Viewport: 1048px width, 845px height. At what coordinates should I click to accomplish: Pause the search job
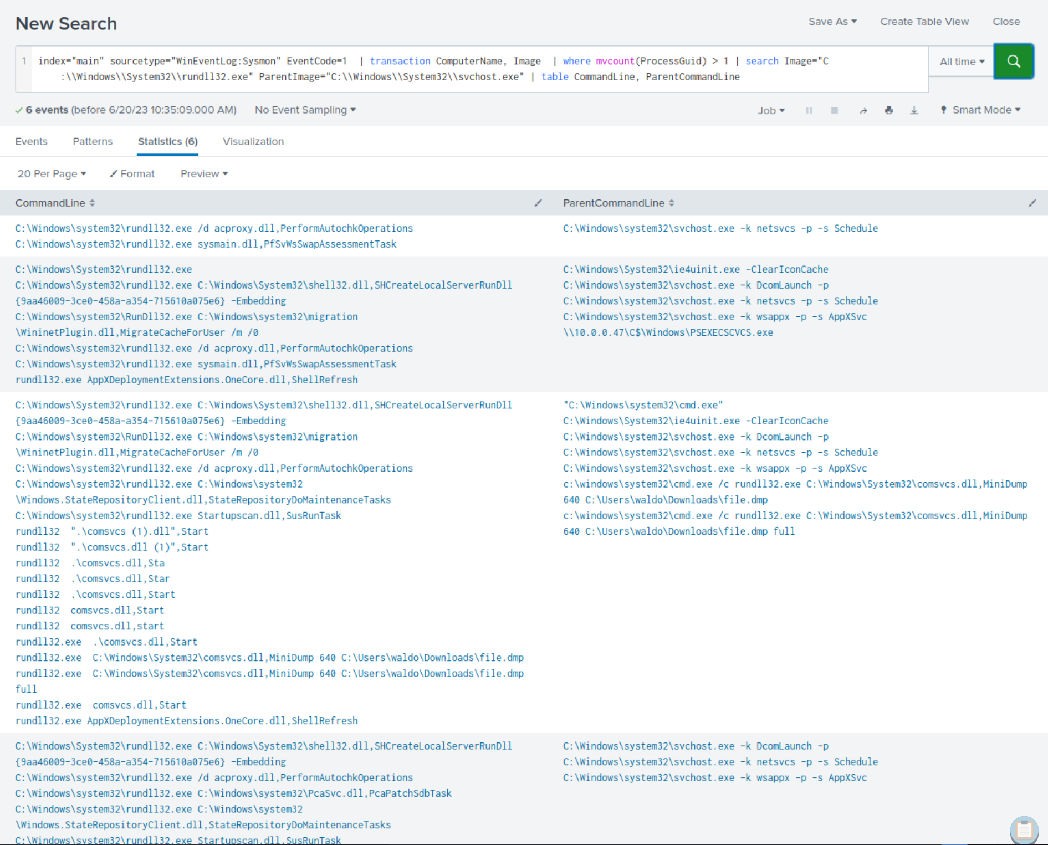coord(809,110)
